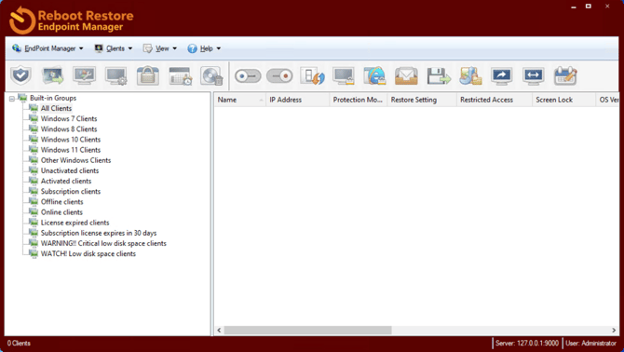Open the Clients menu
The width and height of the screenshot is (624, 352).
pyautogui.click(x=114, y=48)
